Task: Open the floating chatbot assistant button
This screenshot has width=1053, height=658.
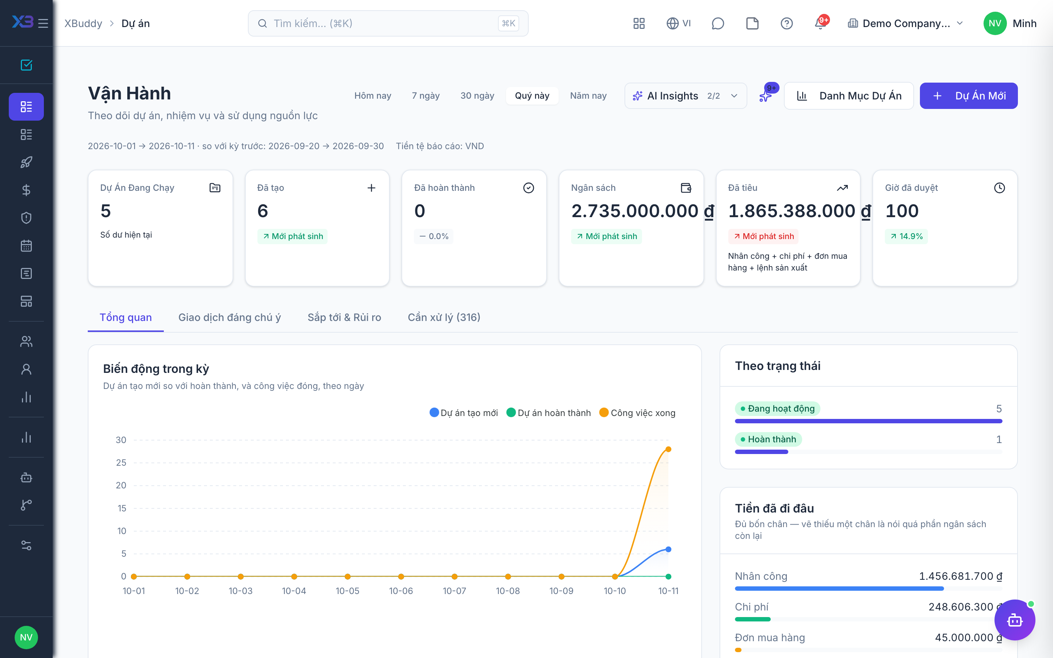Action: coord(1015,620)
